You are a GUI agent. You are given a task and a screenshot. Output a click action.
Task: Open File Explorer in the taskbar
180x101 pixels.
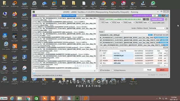[19, 98]
